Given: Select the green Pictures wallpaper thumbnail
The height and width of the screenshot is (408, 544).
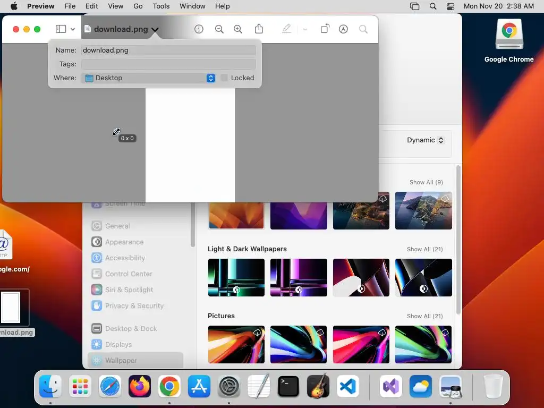Looking at the screenshot, I should (423, 344).
